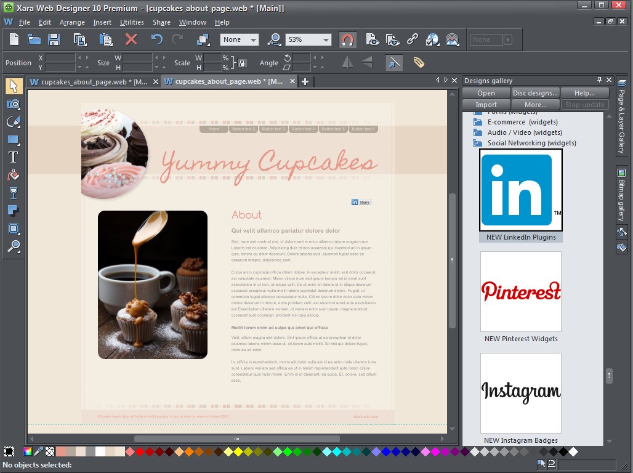
Task: Toggle the red magnet snapping button
Action: pyautogui.click(x=347, y=39)
